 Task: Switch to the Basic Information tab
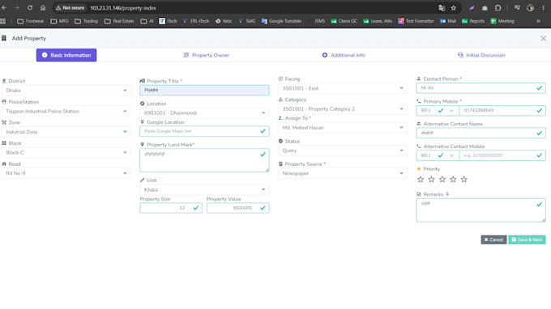point(66,55)
